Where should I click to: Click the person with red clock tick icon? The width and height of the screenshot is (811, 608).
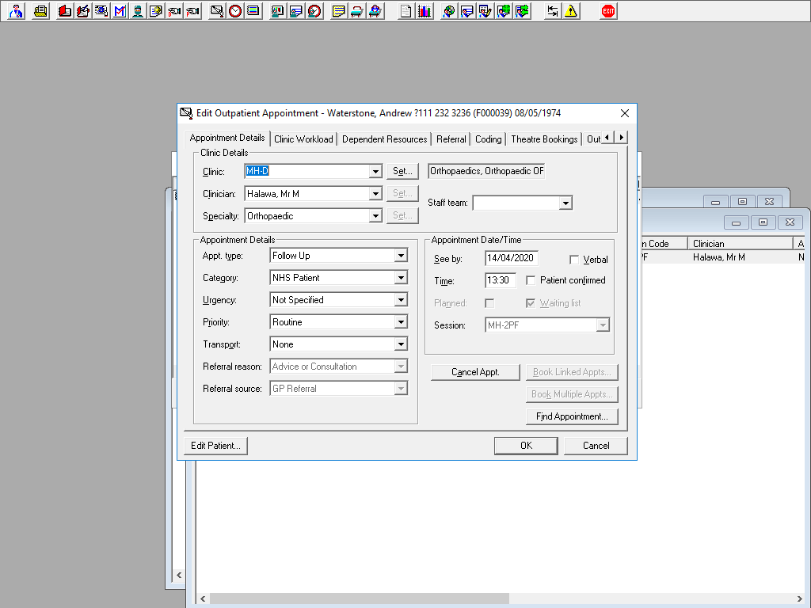314,11
